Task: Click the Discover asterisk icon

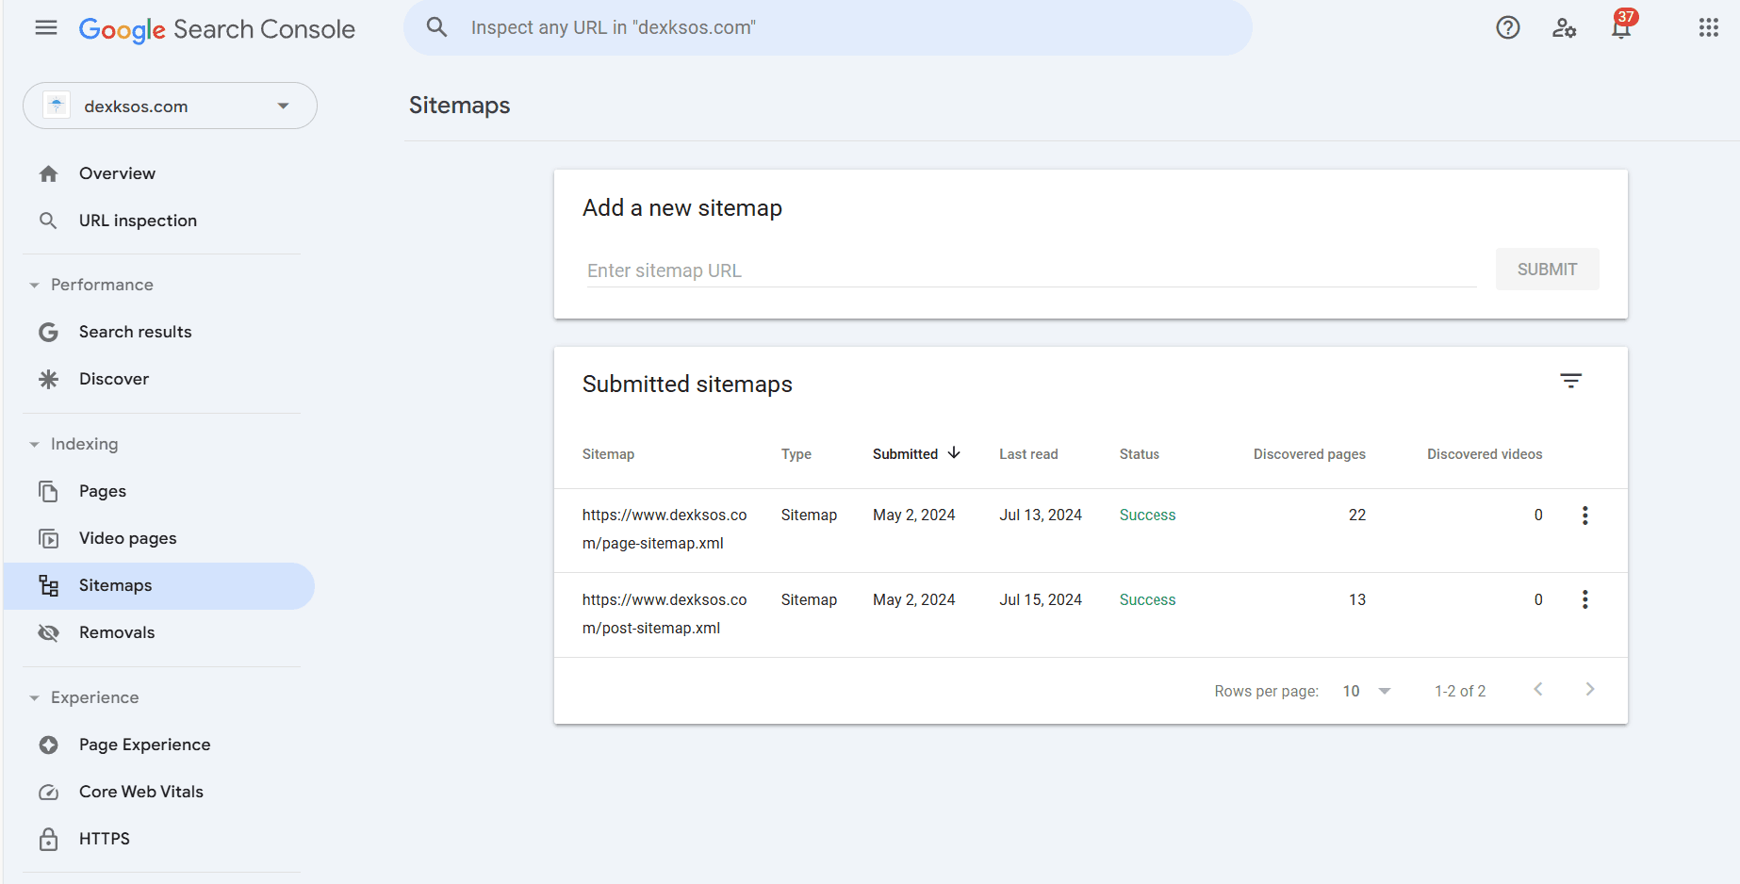Action: [x=49, y=379]
